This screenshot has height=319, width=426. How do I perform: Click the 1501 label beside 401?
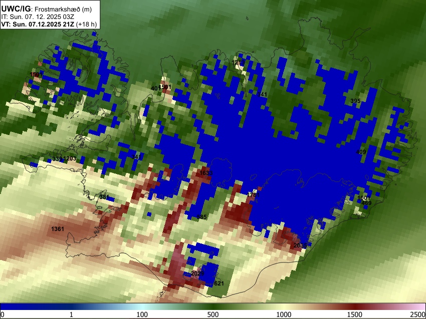(x=165, y=87)
